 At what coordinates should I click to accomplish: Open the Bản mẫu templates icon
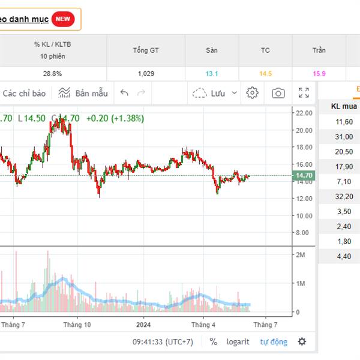(x=65, y=93)
